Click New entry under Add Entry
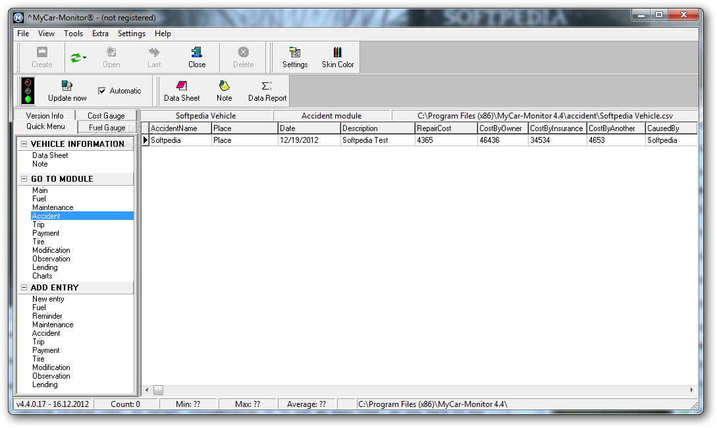The height and width of the screenshot is (428, 717). click(49, 299)
